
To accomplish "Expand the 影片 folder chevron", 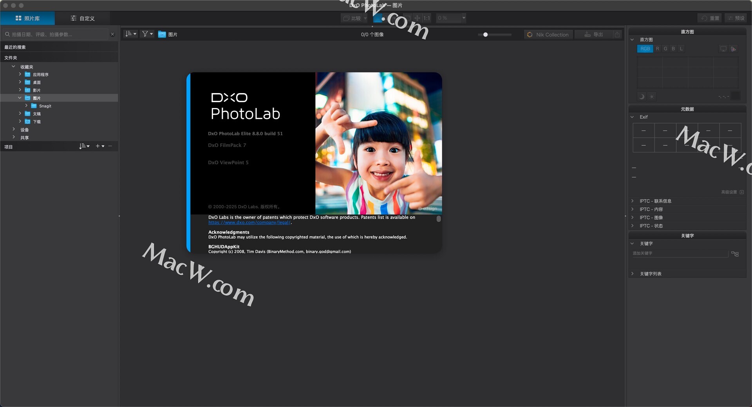I will (x=20, y=90).
